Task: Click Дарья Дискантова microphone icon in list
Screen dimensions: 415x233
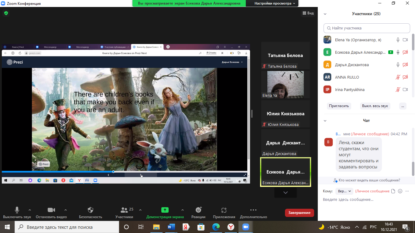Action: (398, 65)
